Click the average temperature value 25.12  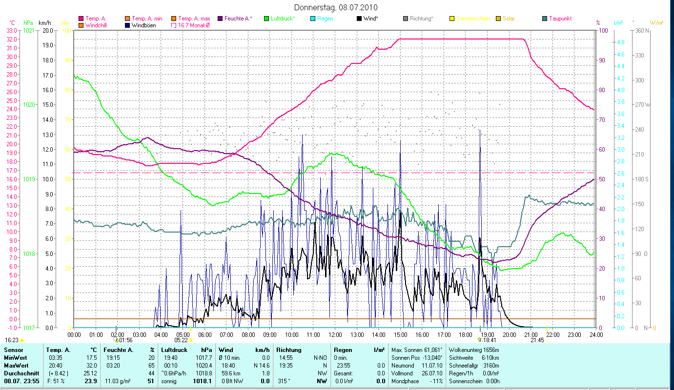90,373
